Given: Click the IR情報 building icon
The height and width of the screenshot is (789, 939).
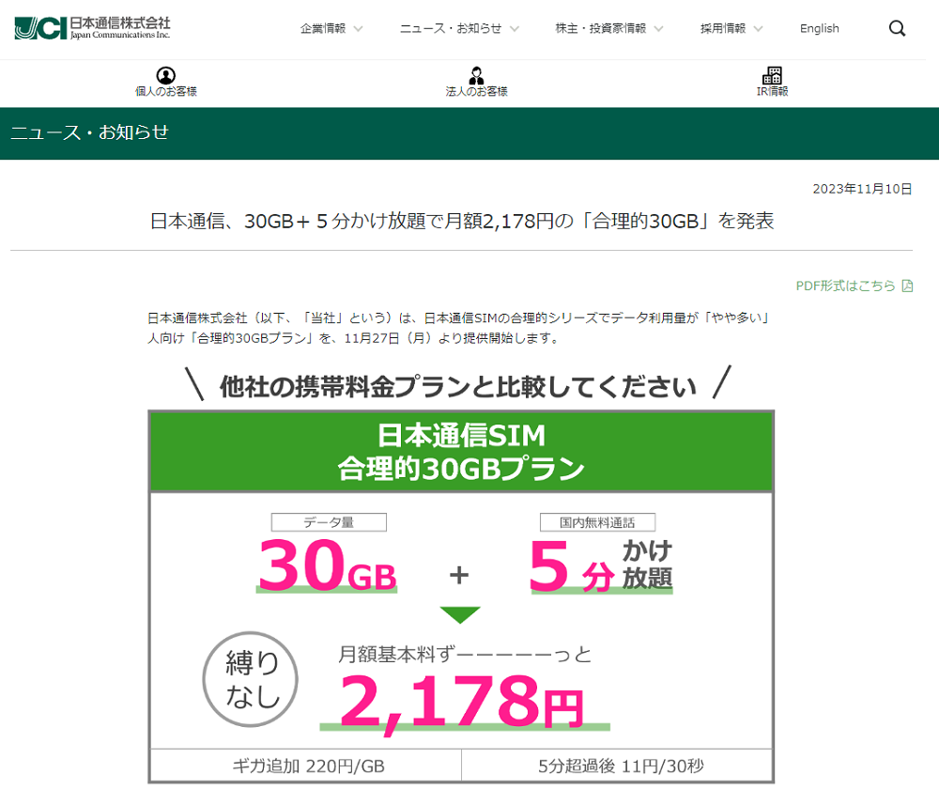Looking at the screenshot, I should 772,75.
